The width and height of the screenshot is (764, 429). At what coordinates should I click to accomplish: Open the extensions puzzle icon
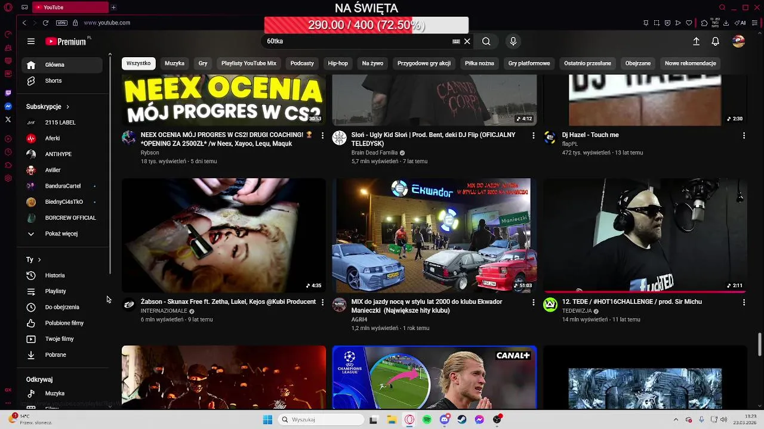tap(704, 23)
